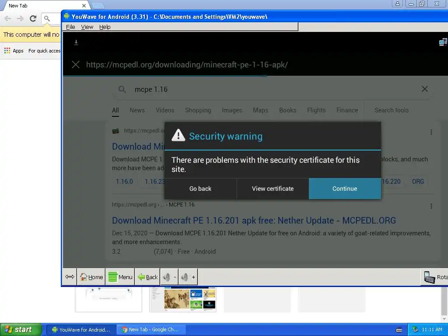The width and height of the screenshot is (448, 336).
Task: Click the 11:11 AM taskbar clock
Action: click(x=432, y=330)
